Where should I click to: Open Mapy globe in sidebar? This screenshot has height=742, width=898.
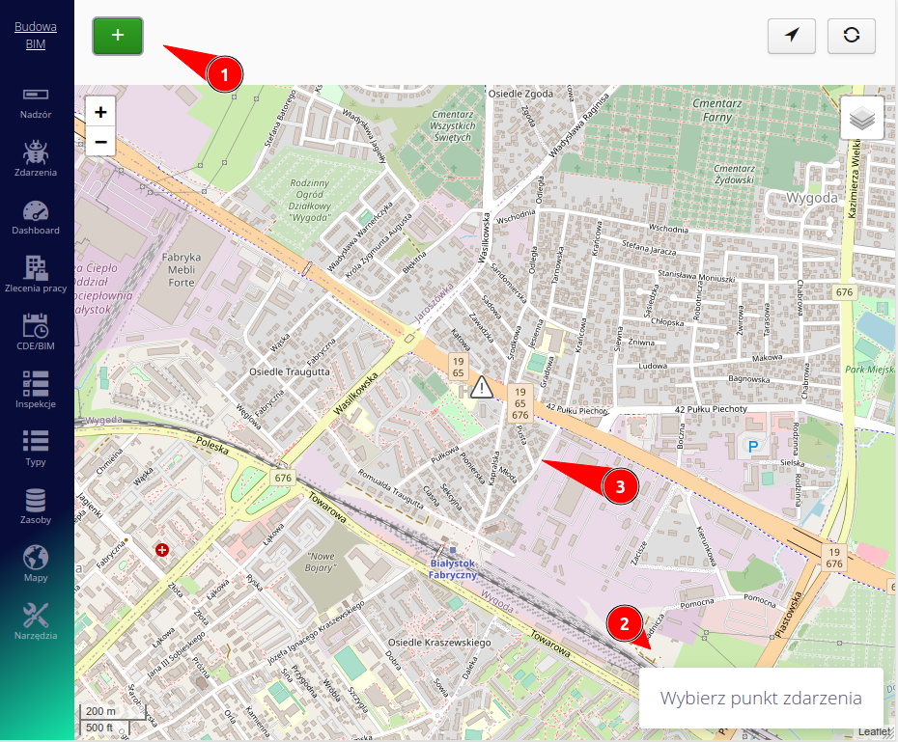36,565
